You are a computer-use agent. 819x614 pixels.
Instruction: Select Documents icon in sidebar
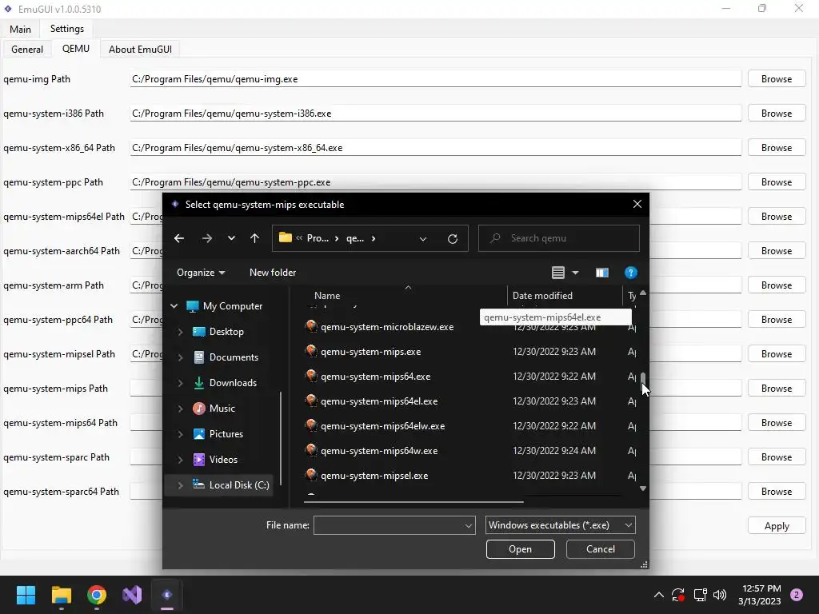[199, 357]
